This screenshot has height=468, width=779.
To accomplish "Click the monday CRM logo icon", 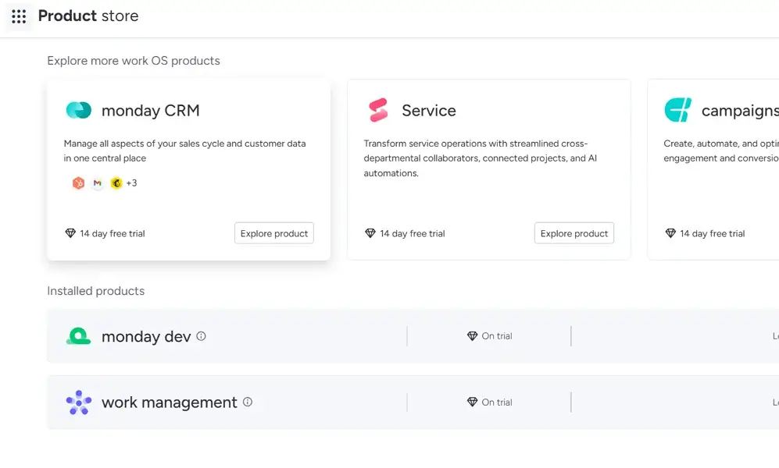I will pyautogui.click(x=78, y=111).
